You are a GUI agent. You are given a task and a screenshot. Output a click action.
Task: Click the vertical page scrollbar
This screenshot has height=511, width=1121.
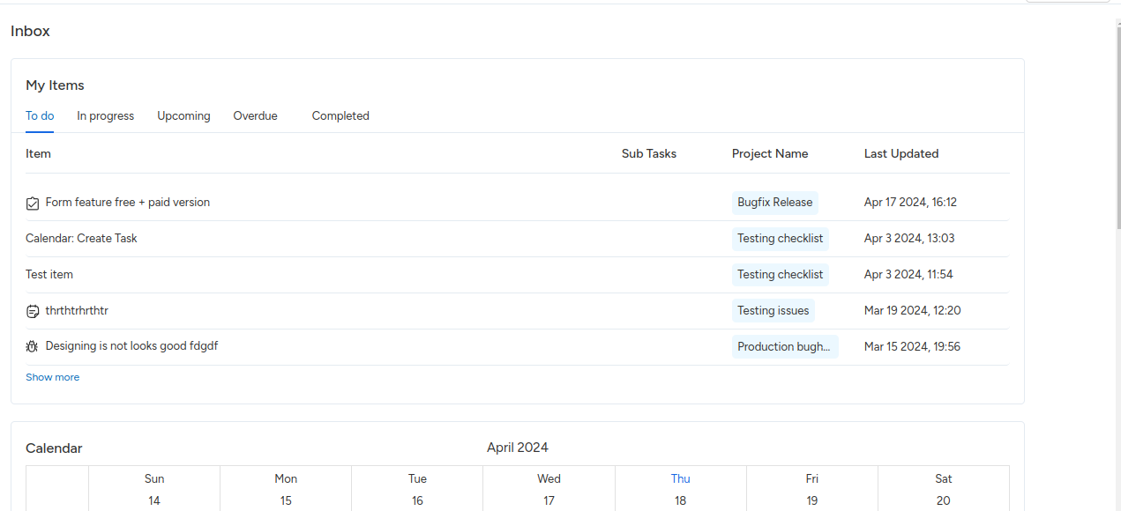(1116, 132)
